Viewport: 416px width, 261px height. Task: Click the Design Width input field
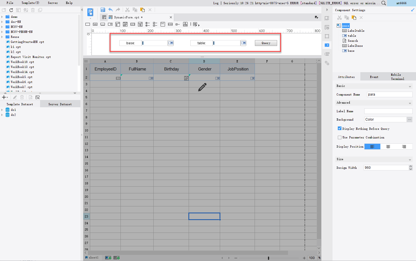[x=385, y=167]
